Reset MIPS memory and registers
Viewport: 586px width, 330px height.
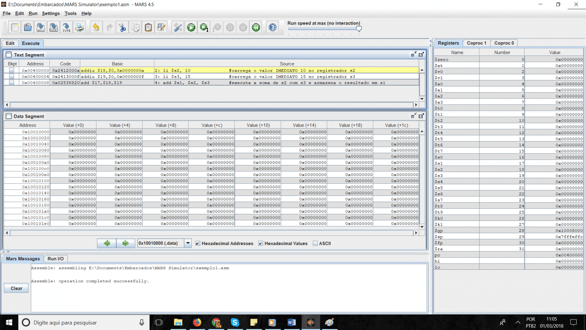pyautogui.click(x=256, y=27)
